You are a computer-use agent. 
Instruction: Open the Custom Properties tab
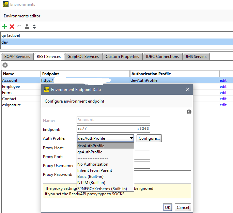[x=122, y=57]
